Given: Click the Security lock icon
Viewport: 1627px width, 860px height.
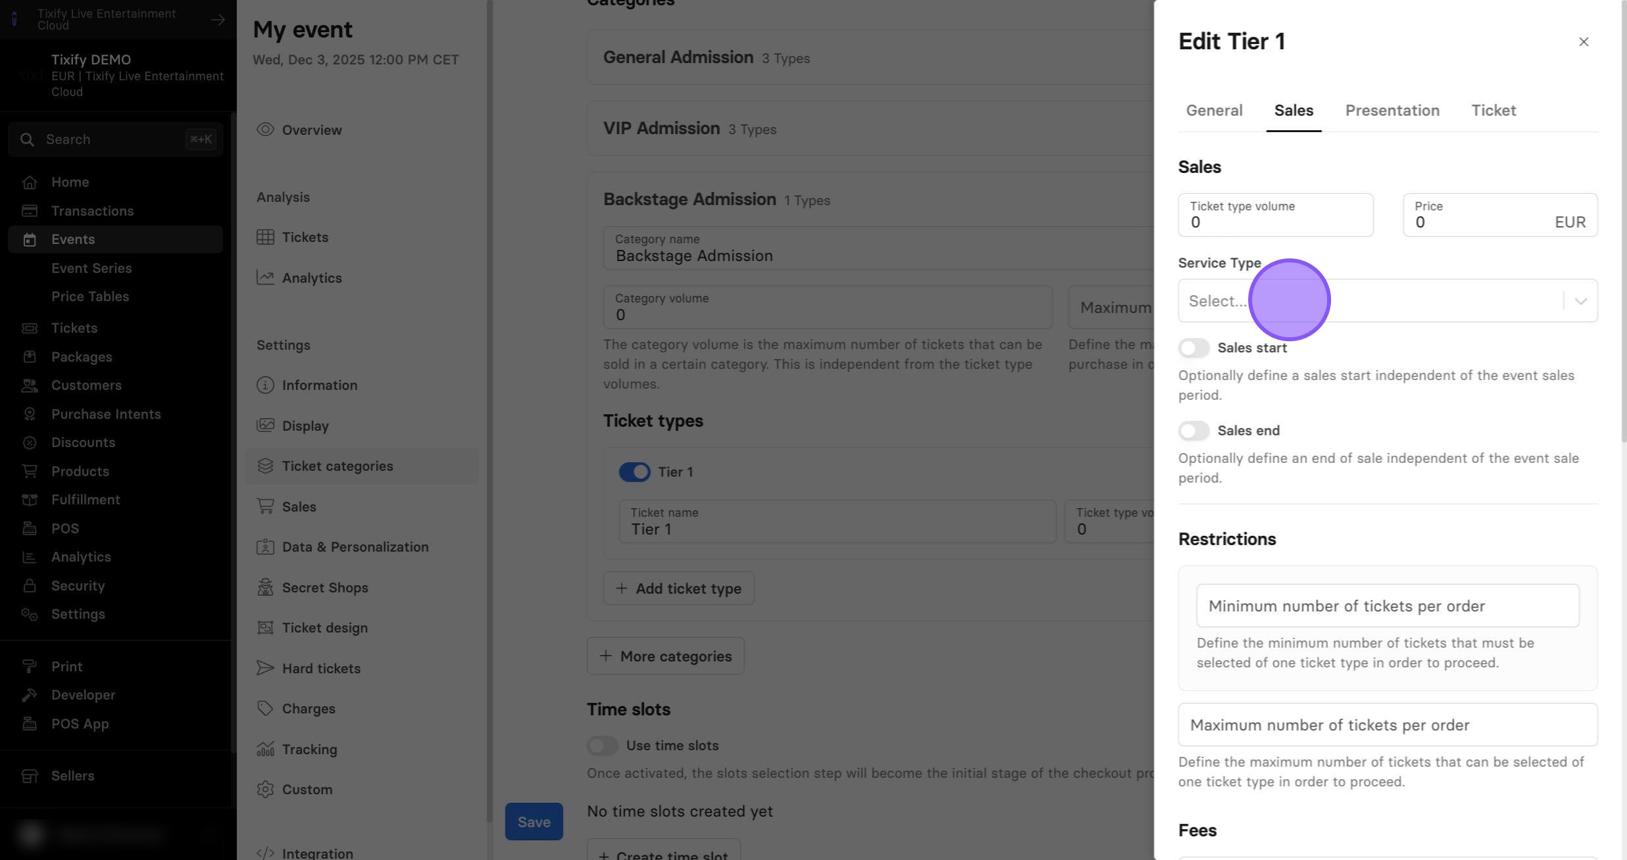Looking at the screenshot, I should [29, 586].
